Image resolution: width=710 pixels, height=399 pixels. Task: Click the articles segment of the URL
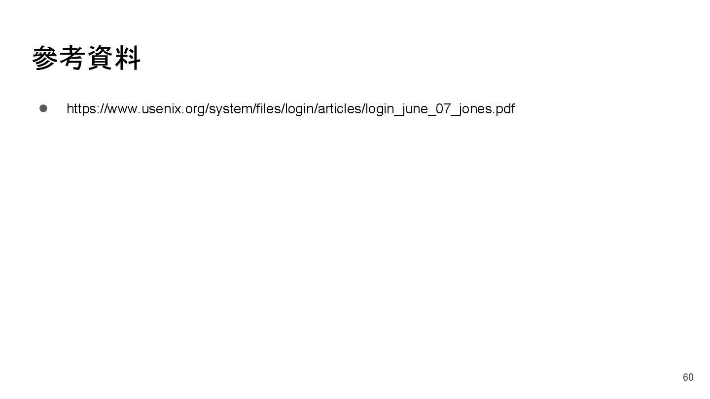click(x=340, y=109)
